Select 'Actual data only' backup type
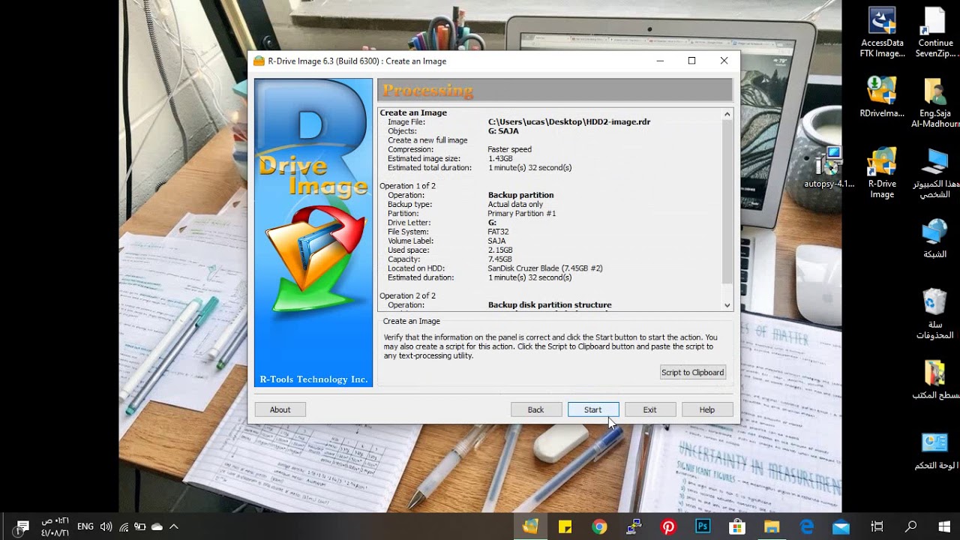The image size is (960, 540). (x=515, y=204)
